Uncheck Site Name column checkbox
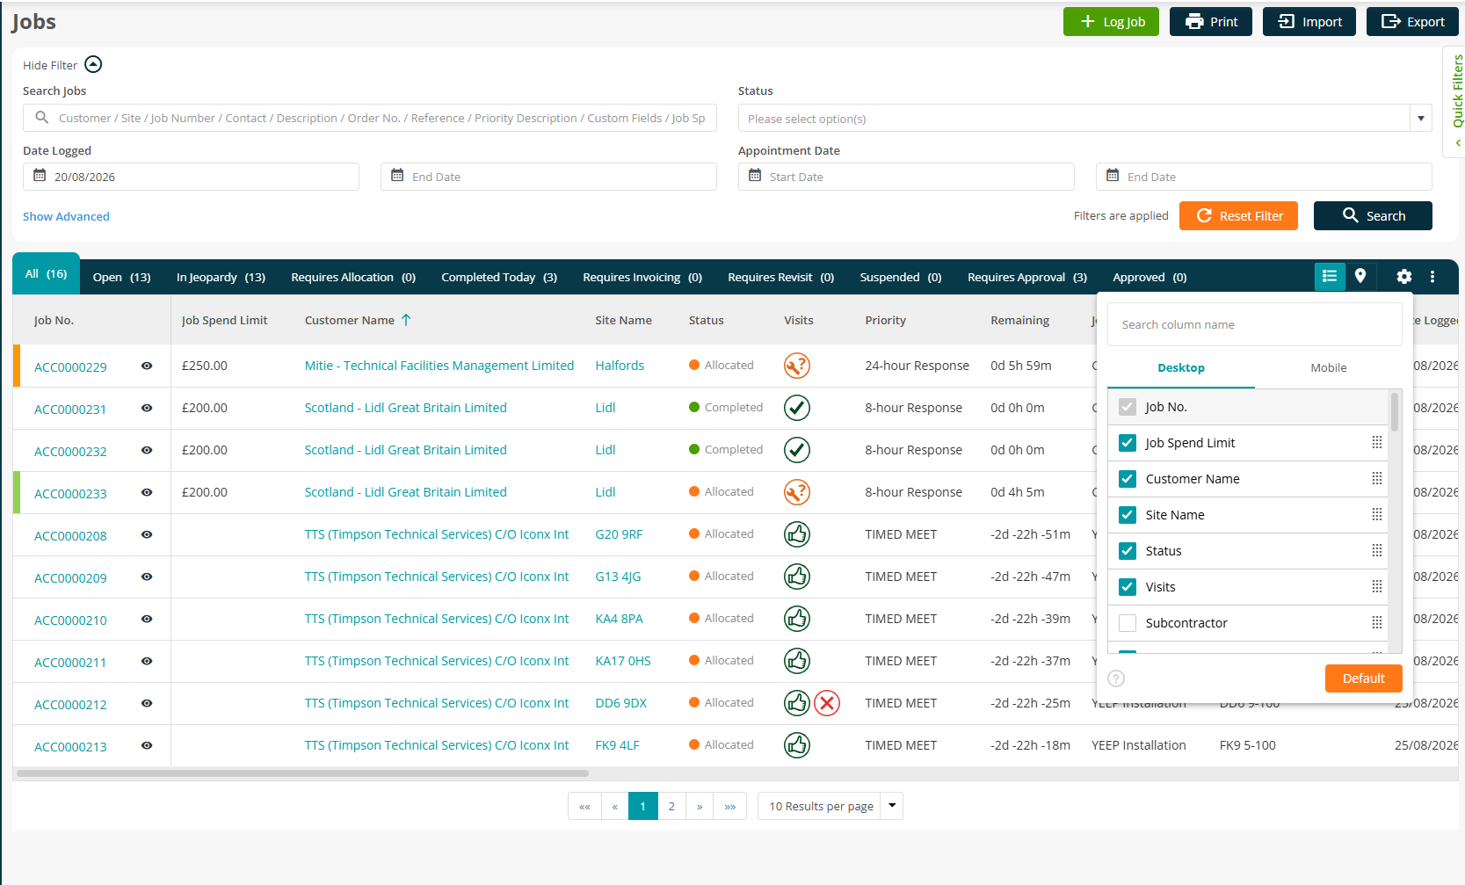Viewport: 1465px width, 885px height. [1128, 515]
